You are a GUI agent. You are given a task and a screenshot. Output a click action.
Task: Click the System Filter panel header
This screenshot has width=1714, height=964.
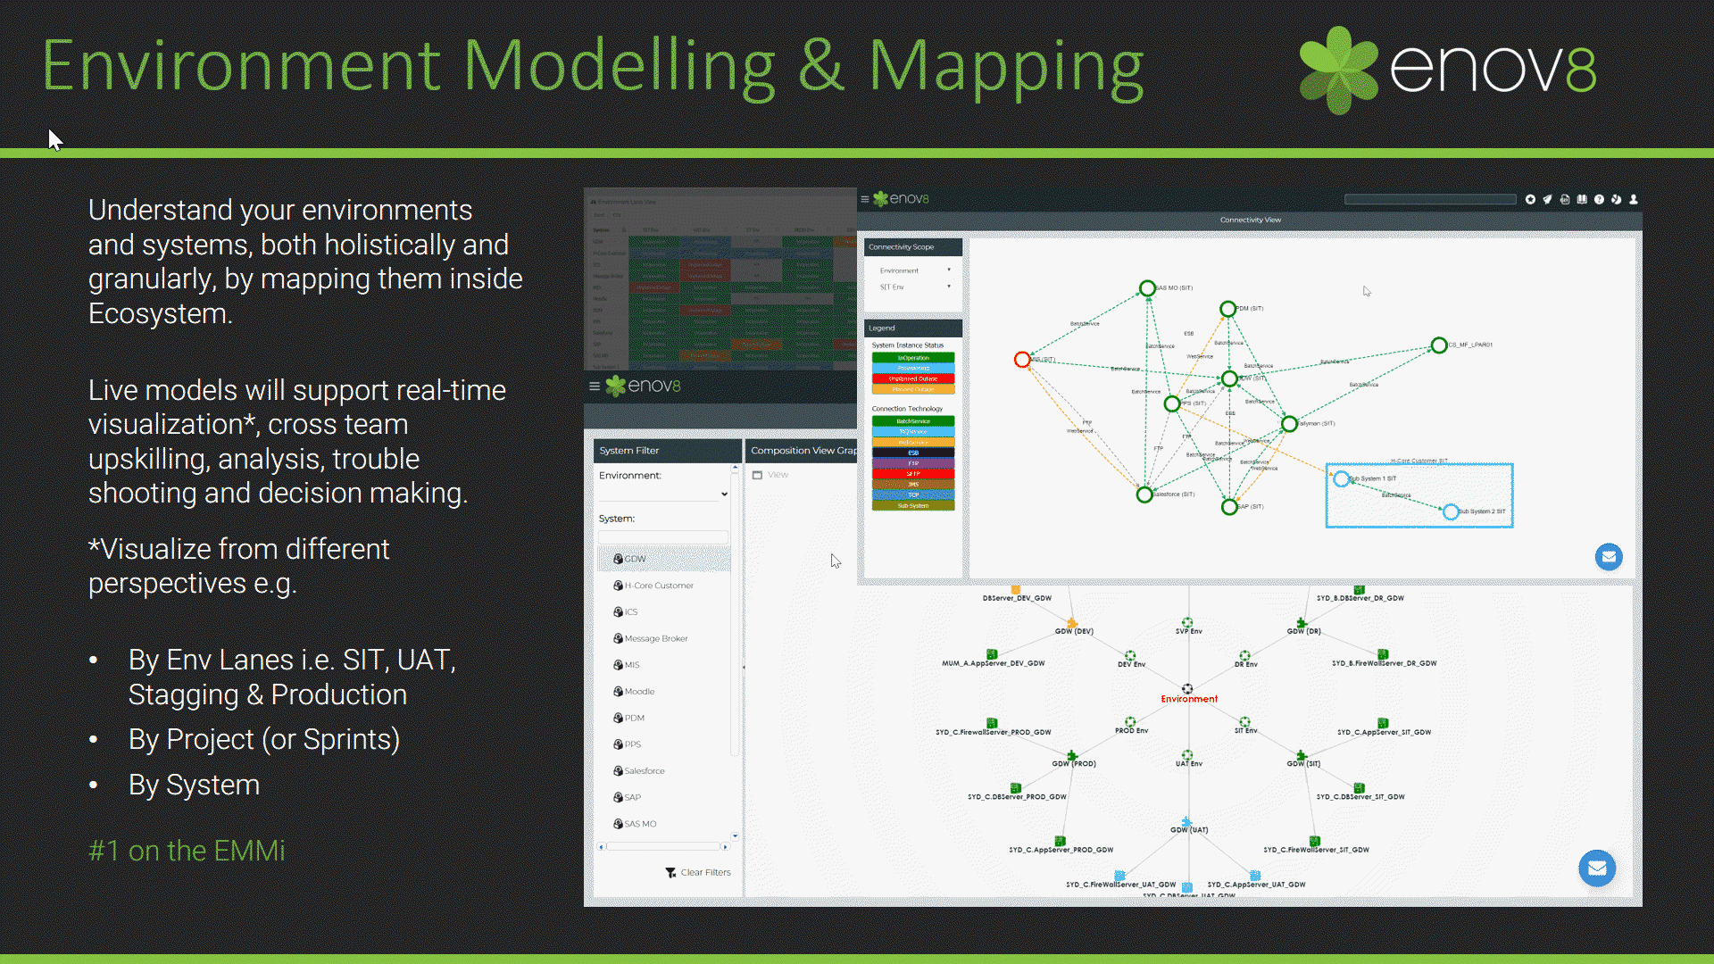coord(667,451)
